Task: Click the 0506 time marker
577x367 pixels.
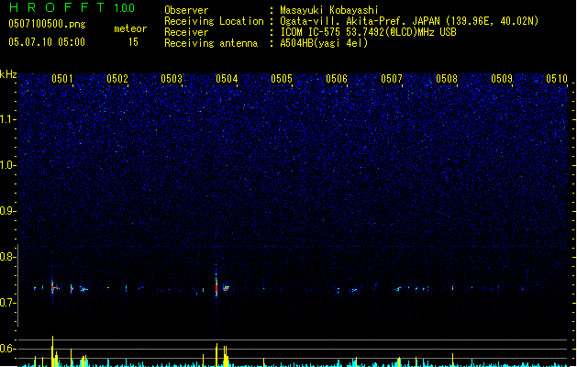Action: [337, 79]
